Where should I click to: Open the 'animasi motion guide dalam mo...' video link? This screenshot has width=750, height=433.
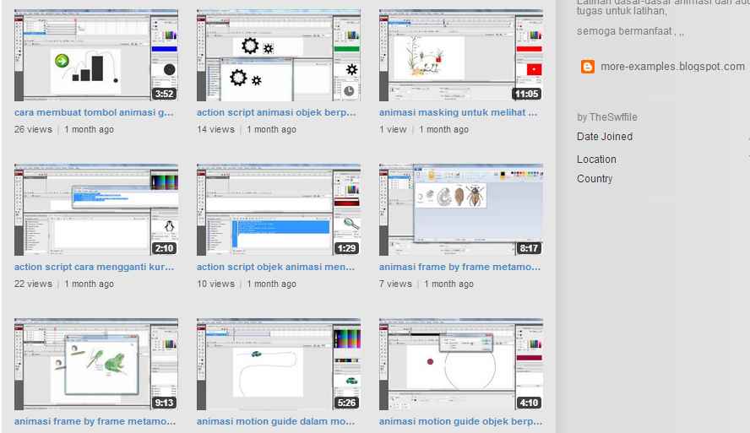click(275, 421)
